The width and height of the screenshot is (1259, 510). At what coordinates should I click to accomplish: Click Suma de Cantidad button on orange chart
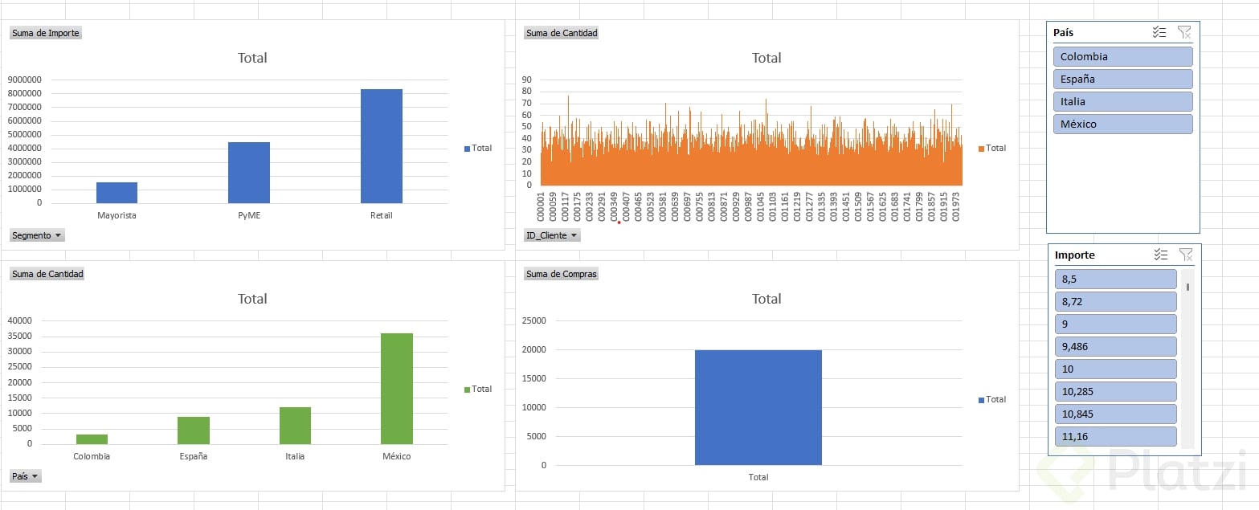coord(562,33)
